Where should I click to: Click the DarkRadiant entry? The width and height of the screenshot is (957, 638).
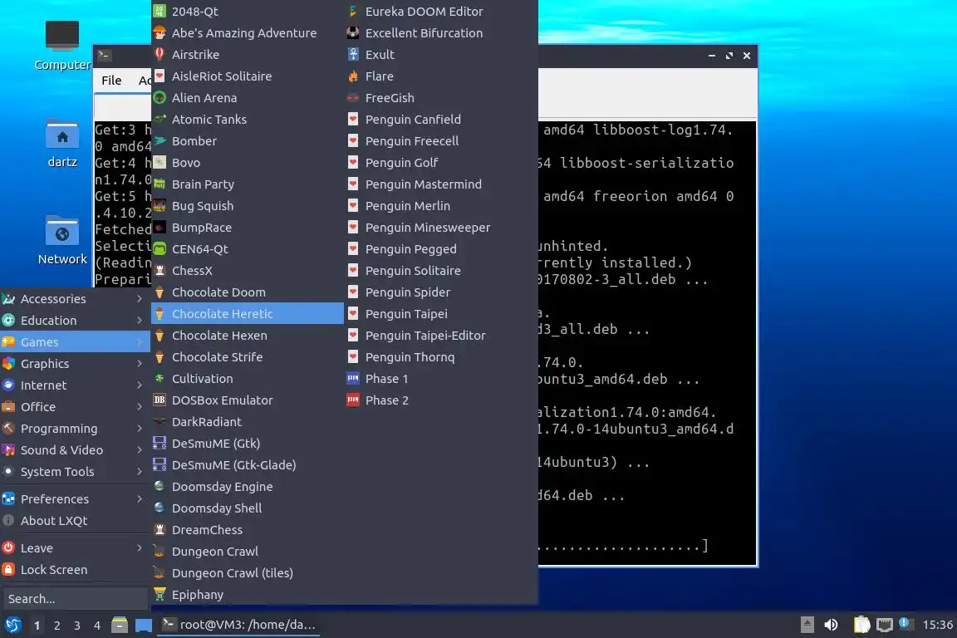(248, 422)
